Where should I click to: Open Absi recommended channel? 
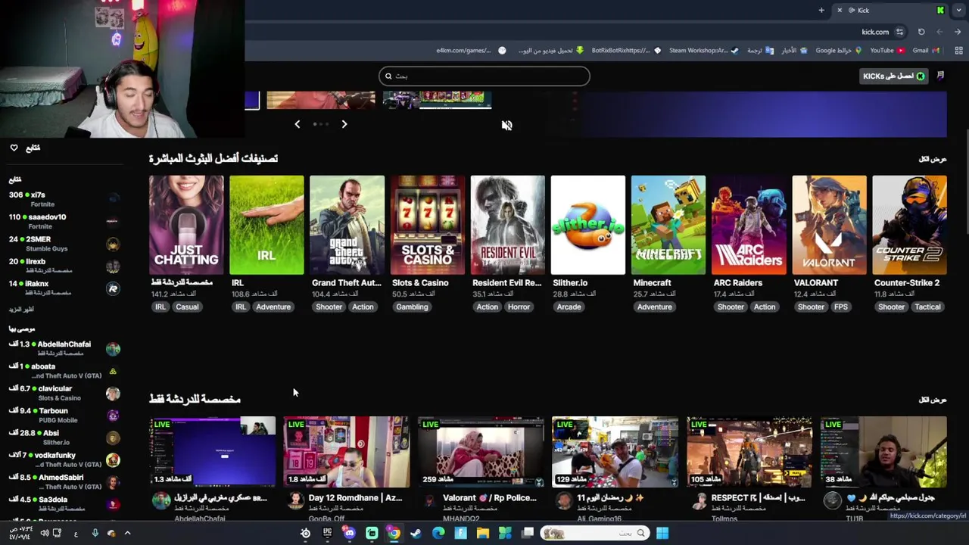(64, 437)
